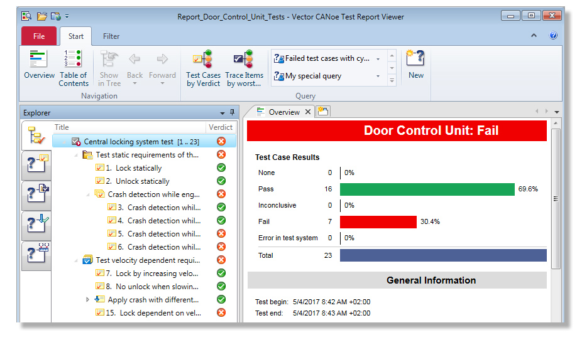Collapse the ribbon with the caret

click(x=534, y=36)
